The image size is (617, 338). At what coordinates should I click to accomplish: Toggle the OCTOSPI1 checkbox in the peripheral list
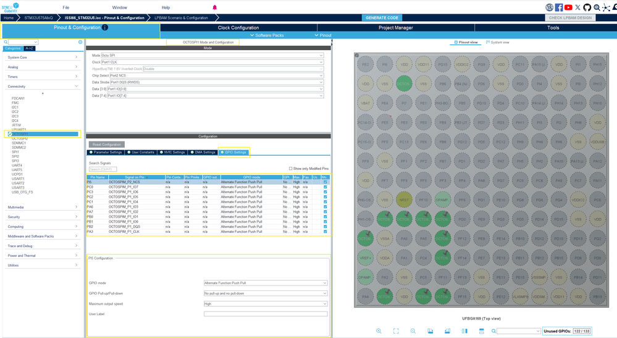(10, 134)
